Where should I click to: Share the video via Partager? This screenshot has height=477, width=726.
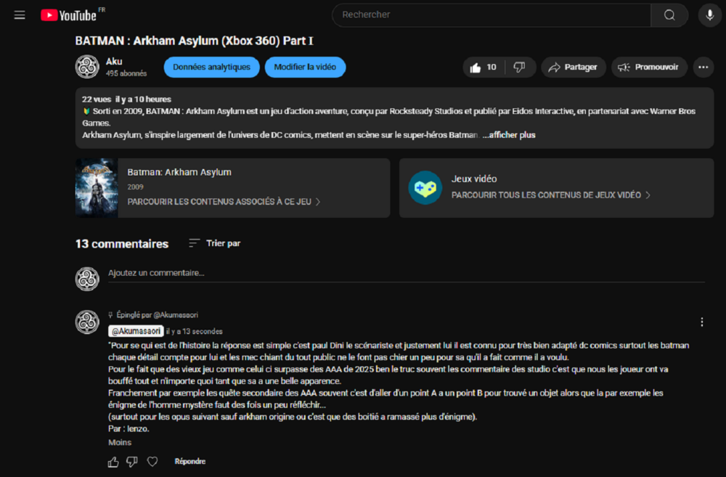pyautogui.click(x=573, y=68)
